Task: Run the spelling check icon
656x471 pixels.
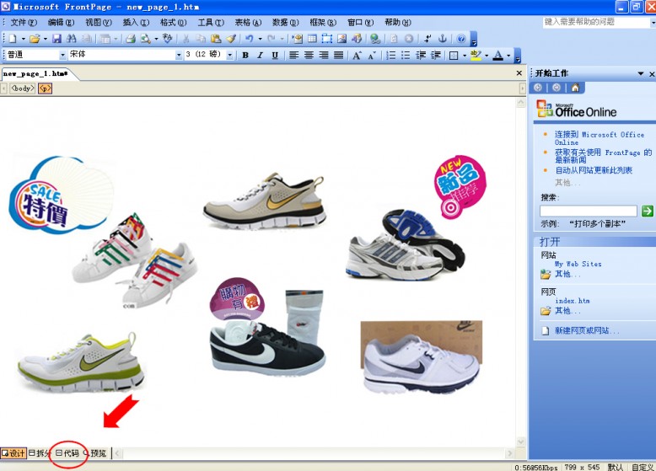Action: (167, 39)
